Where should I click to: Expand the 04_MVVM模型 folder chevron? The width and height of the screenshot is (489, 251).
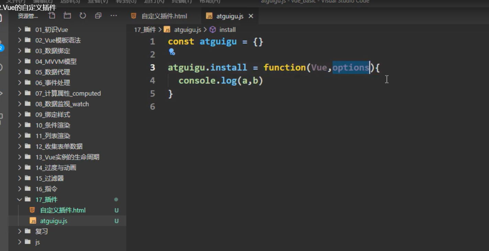click(x=20, y=61)
